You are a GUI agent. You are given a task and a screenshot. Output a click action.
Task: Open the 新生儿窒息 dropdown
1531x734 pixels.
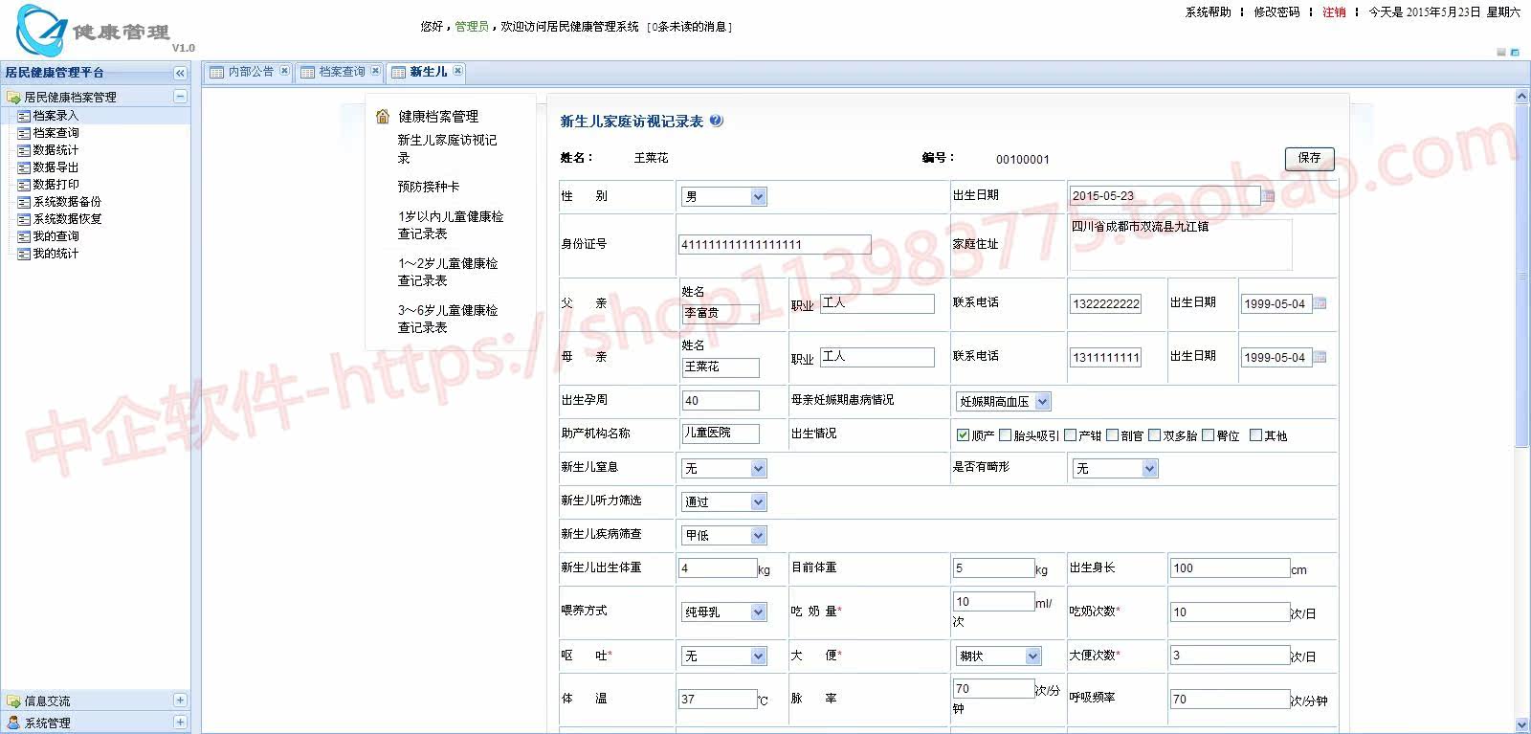pyautogui.click(x=724, y=469)
